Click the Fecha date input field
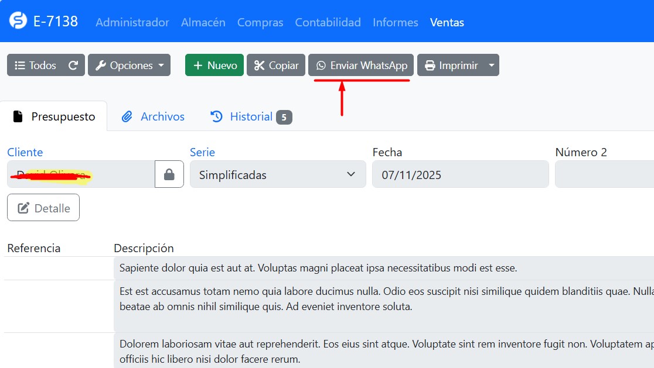Viewport: 654px width, 368px height. 460,174
